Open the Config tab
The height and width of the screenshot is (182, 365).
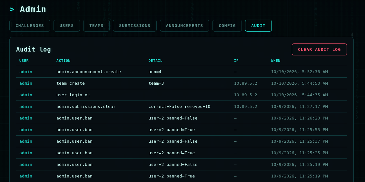pyautogui.click(x=227, y=25)
